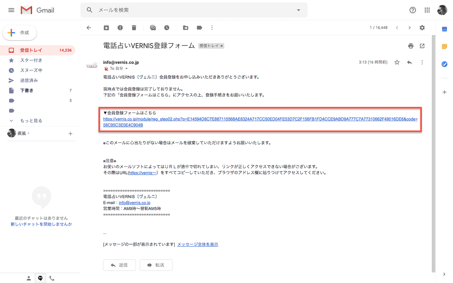Snooze this message
Viewport: 453px width, 283px height.
point(166,28)
